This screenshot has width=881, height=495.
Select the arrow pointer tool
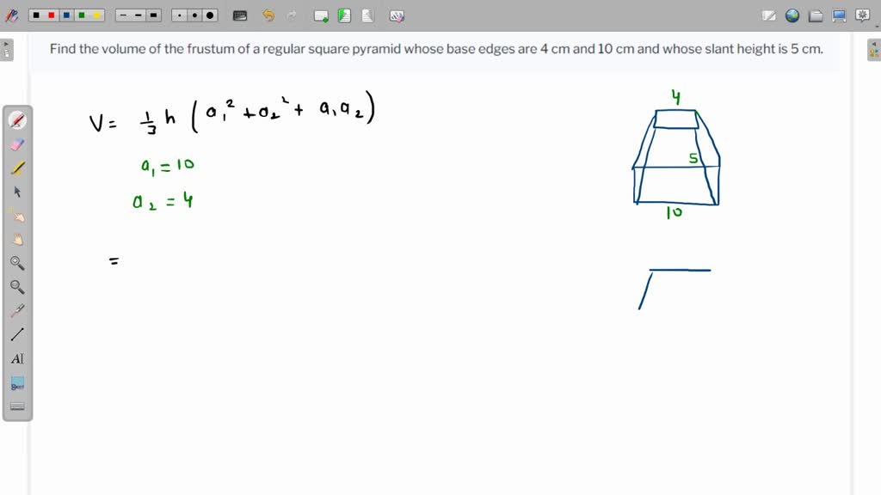[x=16, y=192]
